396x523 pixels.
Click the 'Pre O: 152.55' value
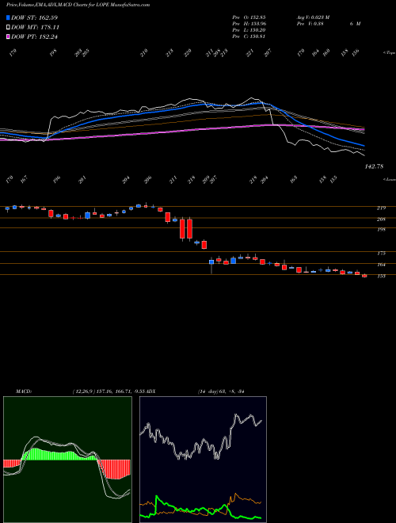(249, 17)
